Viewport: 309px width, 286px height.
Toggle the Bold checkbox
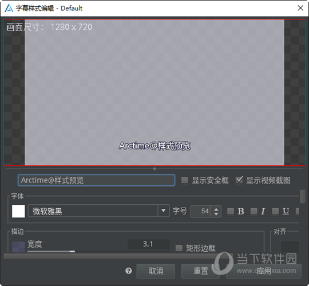point(231,211)
